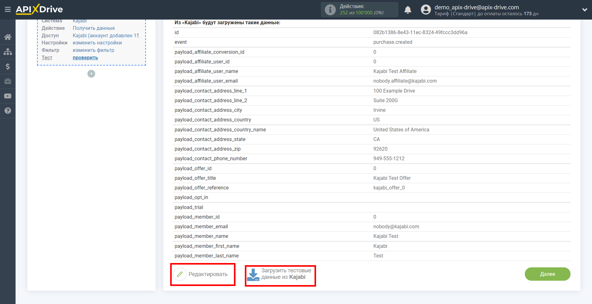Add a new step with plus icon
The width and height of the screenshot is (592, 304).
pos(91,74)
